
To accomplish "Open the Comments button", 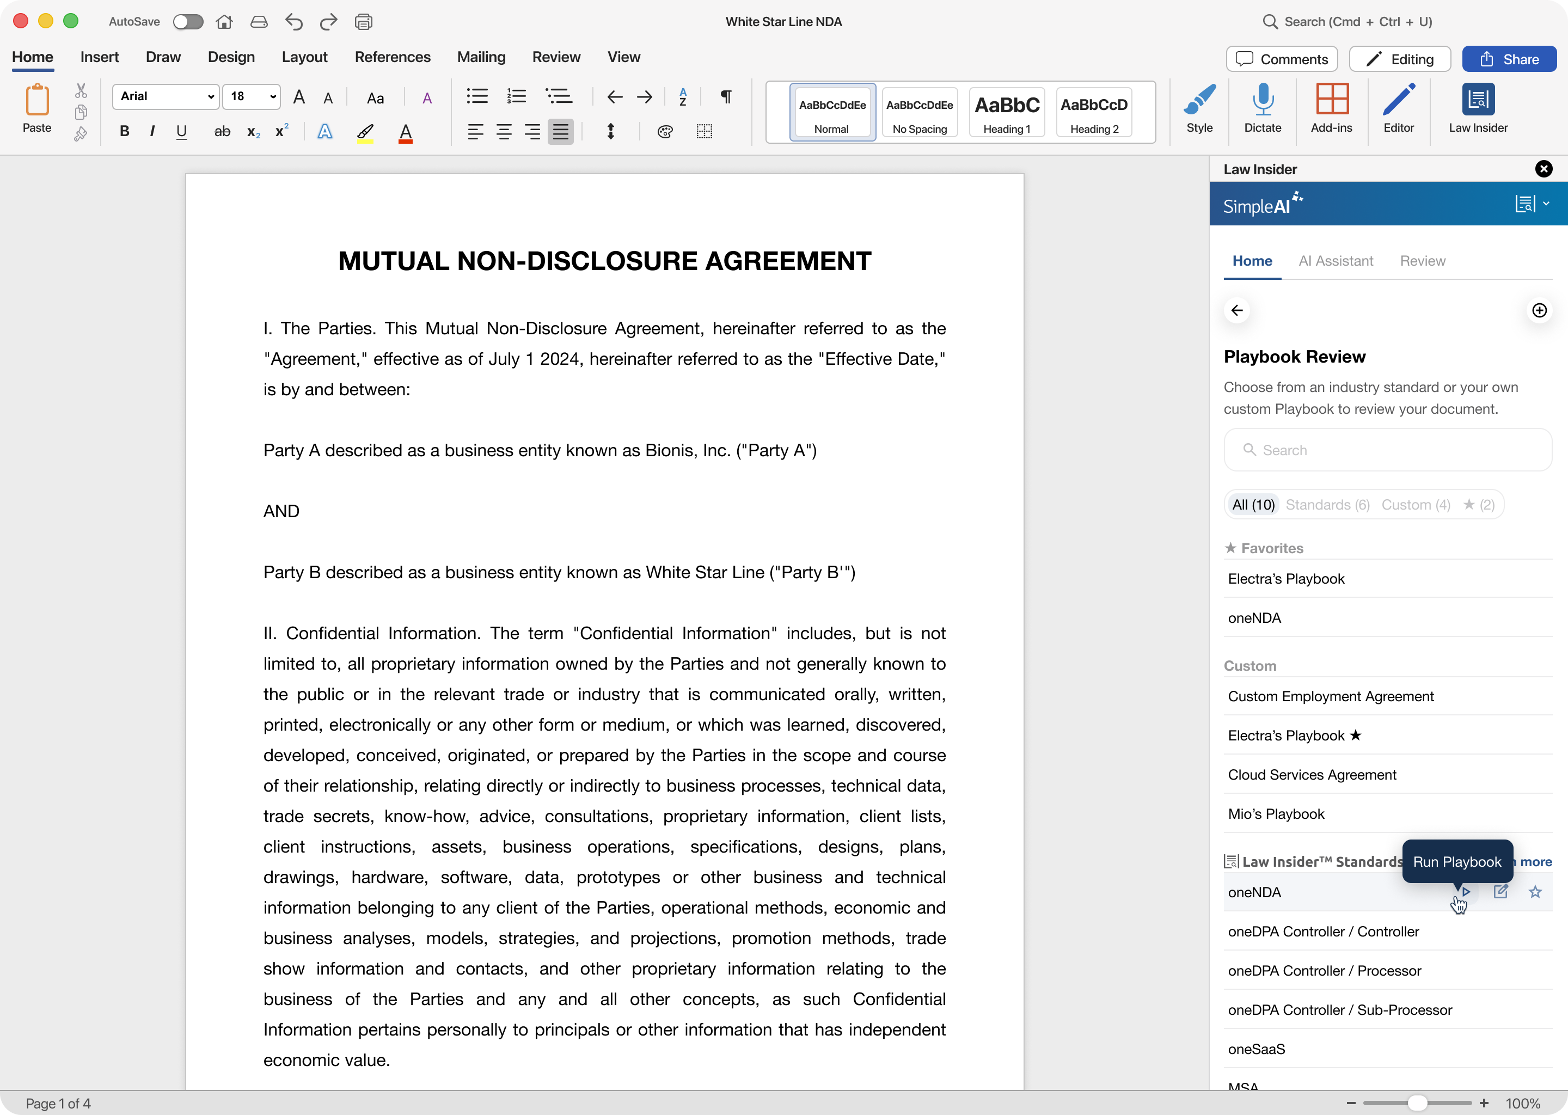I will (1281, 59).
